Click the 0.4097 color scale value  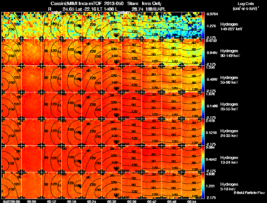(x=212, y=79)
